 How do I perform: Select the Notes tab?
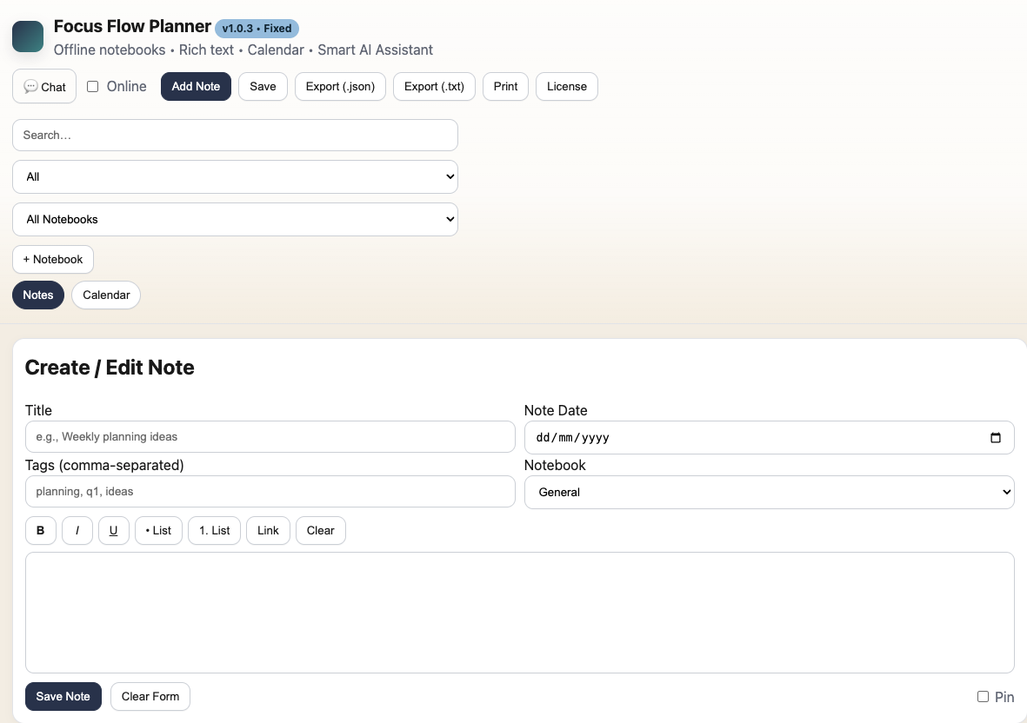click(x=37, y=295)
